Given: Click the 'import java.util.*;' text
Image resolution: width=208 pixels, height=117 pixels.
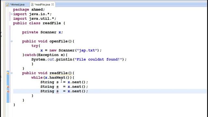Looking at the screenshot, I should tap(34, 19).
